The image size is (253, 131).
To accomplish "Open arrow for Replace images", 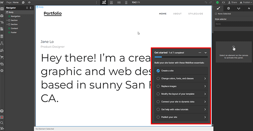I will click(x=205, y=86).
